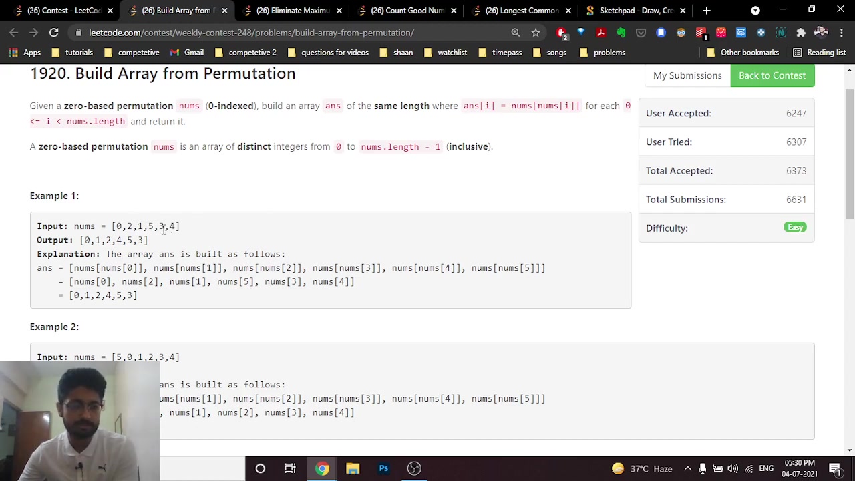This screenshot has height=481, width=855.
Task: Open the timepass bookmark folder
Action: point(500,52)
